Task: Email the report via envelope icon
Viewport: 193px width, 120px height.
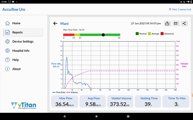Action: (x=176, y=23)
